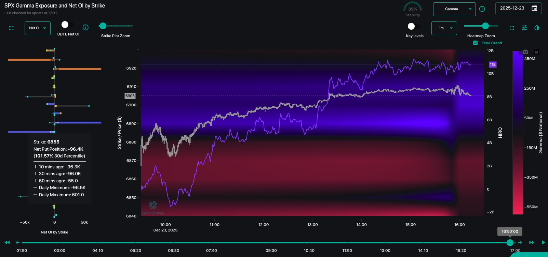Click the info icon beside Gamma dropdown
This screenshot has height=257, width=548.
482,9
